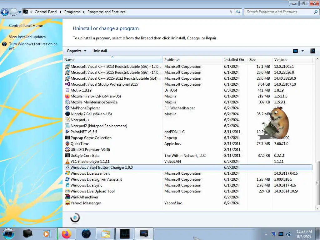
Task: Click the Uninstall toolbar button
Action: (100, 51)
